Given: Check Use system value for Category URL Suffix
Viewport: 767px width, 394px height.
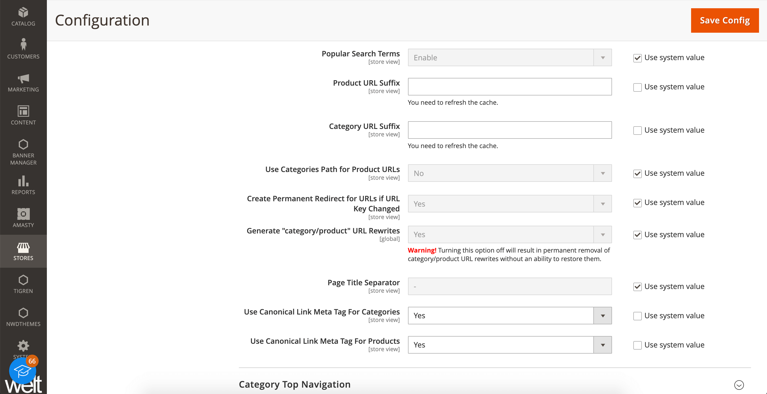Looking at the screenshot, I should tap(638, 131).
